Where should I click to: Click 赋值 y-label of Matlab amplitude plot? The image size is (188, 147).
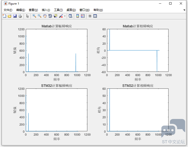[x=15, y=50]
